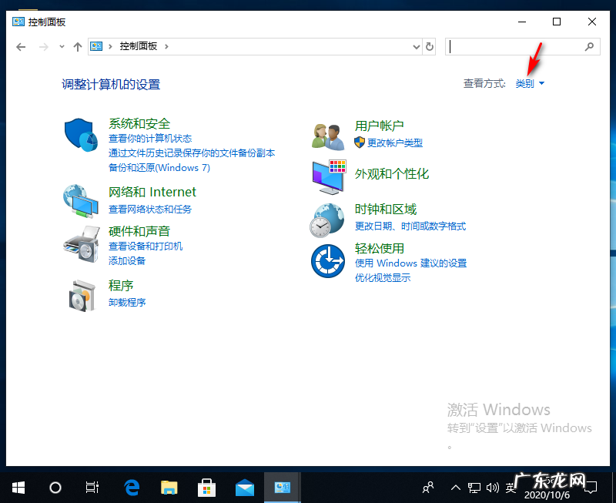Launch Microsoft Edge from the taskbar
Screen dimensions: 616x503
[x=131, y=487]
